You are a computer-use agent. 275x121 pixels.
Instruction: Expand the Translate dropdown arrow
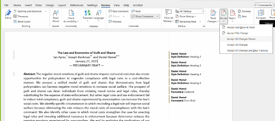click(x=88, y=21)
